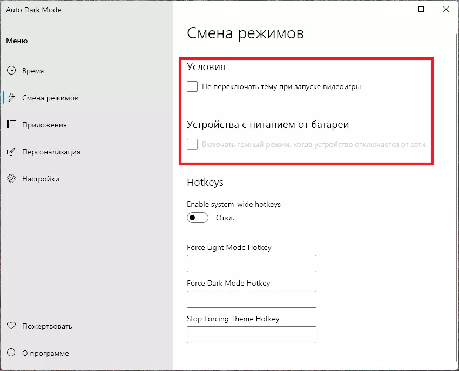Click the gear icon beside Настройки
The image size is (459, 371).
(x=11, y=178)
